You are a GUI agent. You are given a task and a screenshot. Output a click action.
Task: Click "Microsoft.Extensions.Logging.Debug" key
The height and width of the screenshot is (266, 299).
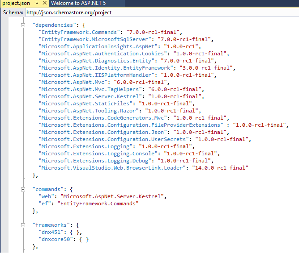tap(95, 161)
